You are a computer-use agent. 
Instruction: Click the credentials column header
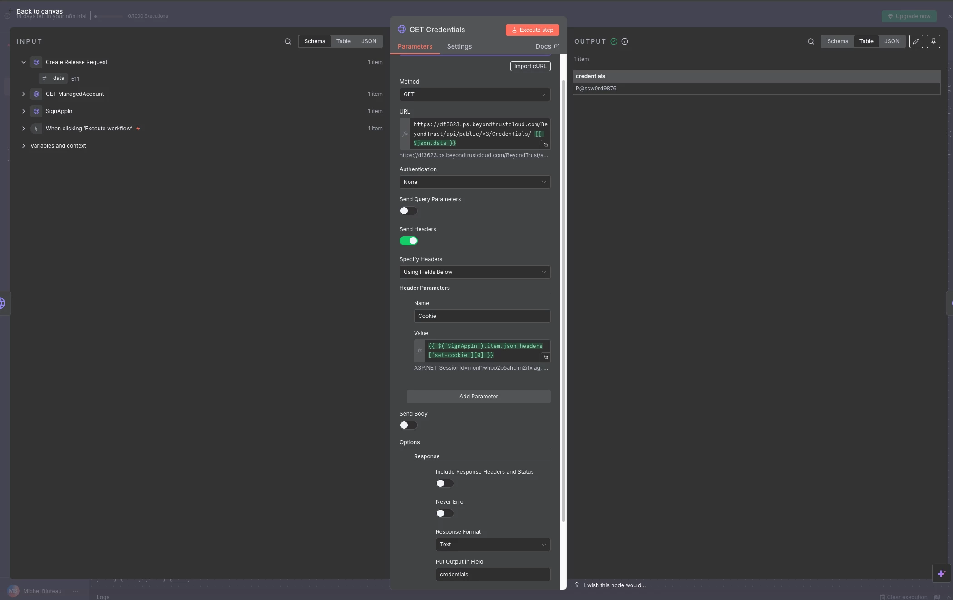coord(756,76)
